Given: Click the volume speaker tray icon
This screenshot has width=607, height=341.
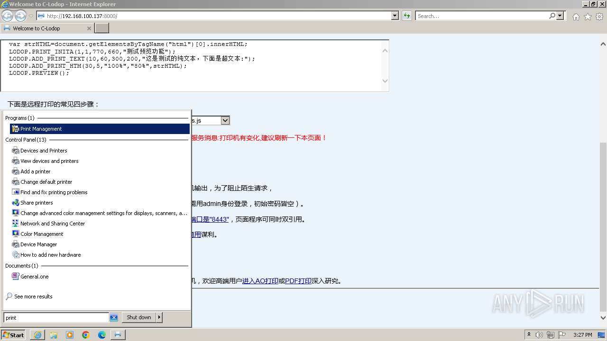Looking at the screenshot, I should coord(539,335).
